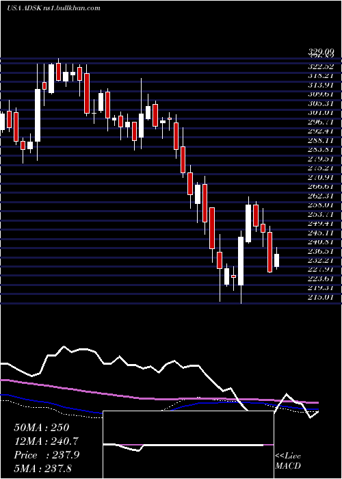Select the 279.51 price level label
The width and height of the screenshot is (342, 479).
click(x=321, y=159)
